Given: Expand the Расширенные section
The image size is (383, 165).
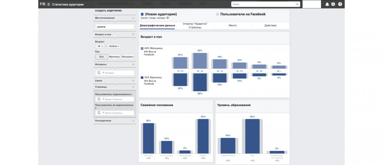Looking at the screenshot, I should tap(133, 121).
